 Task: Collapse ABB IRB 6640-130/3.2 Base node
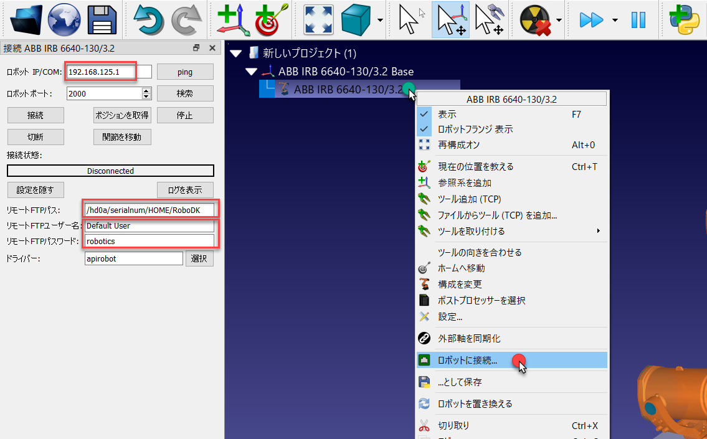(x=252, y=72)
